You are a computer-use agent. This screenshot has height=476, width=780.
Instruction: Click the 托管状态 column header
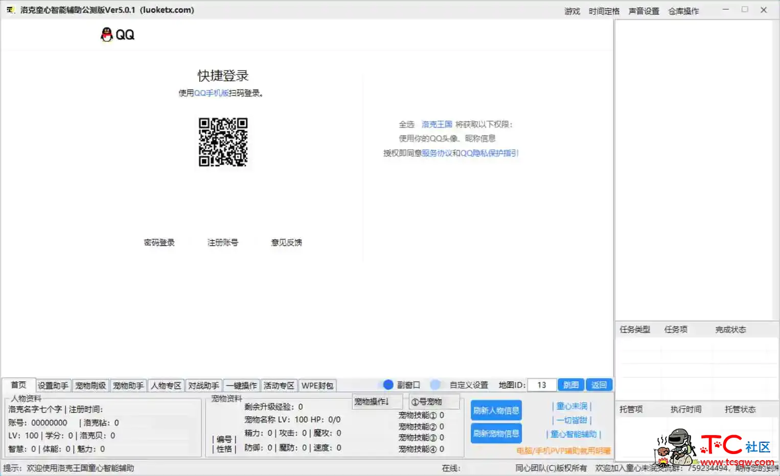pos(740,409)
